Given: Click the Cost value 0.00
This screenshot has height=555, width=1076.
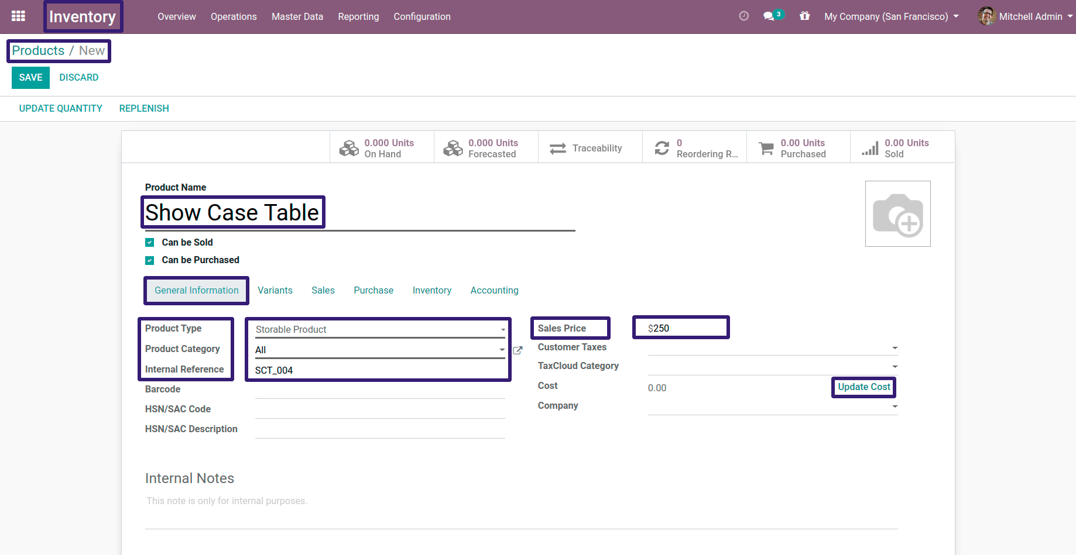Looking at the screenshot, I should tap(657, 388).
